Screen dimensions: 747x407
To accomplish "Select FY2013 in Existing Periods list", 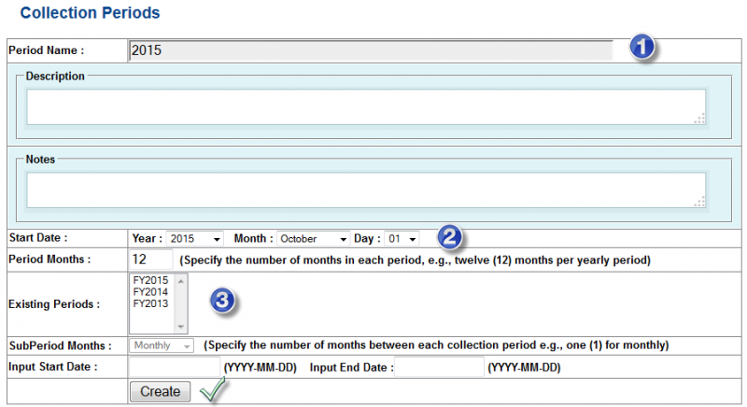I will point(149,303).
